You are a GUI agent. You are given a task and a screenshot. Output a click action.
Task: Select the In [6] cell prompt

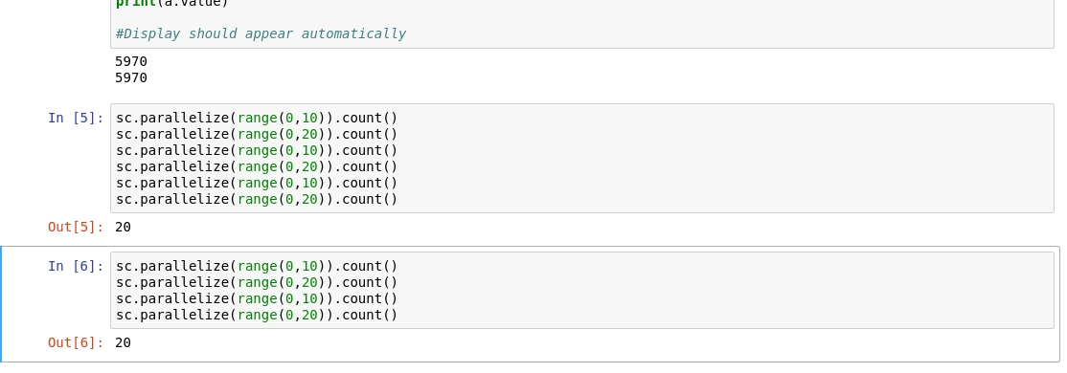tap(76, 266)
